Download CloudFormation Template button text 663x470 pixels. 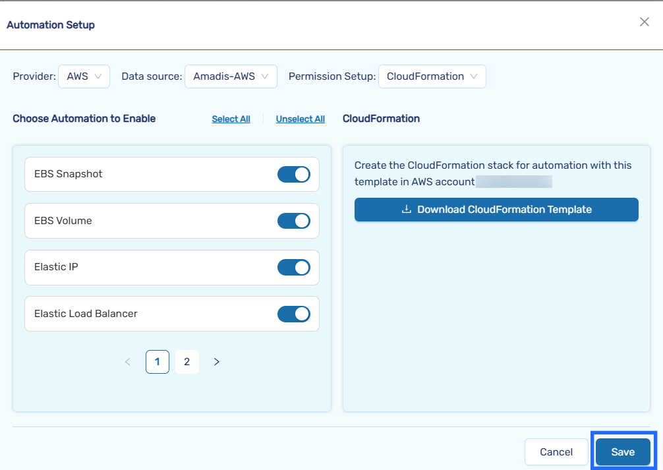coord(504,210)
